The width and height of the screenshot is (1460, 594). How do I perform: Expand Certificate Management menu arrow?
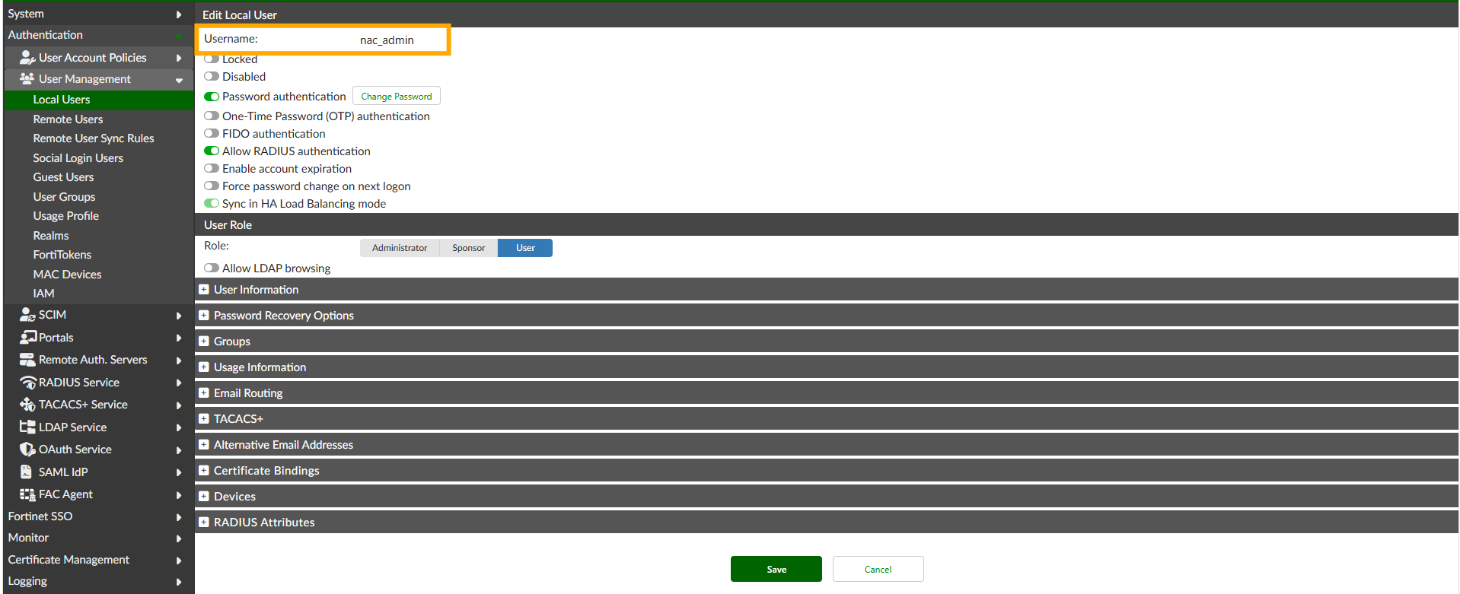point(179,561)
